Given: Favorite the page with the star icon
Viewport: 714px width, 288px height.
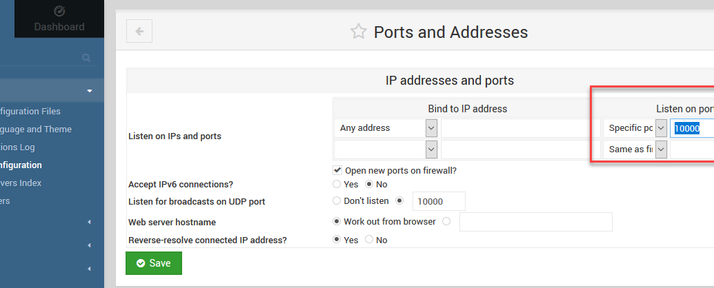Looking at the screenshot, I should [x=358, y=32].
